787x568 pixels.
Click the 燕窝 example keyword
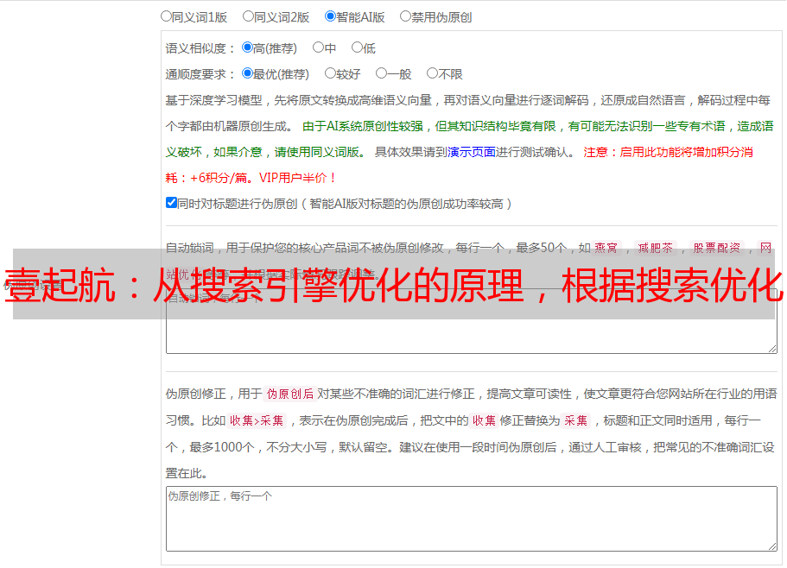[x=606, y=248]
